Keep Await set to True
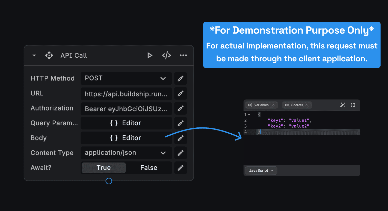This screenshot has height=211, width=388. pos(103,168)
